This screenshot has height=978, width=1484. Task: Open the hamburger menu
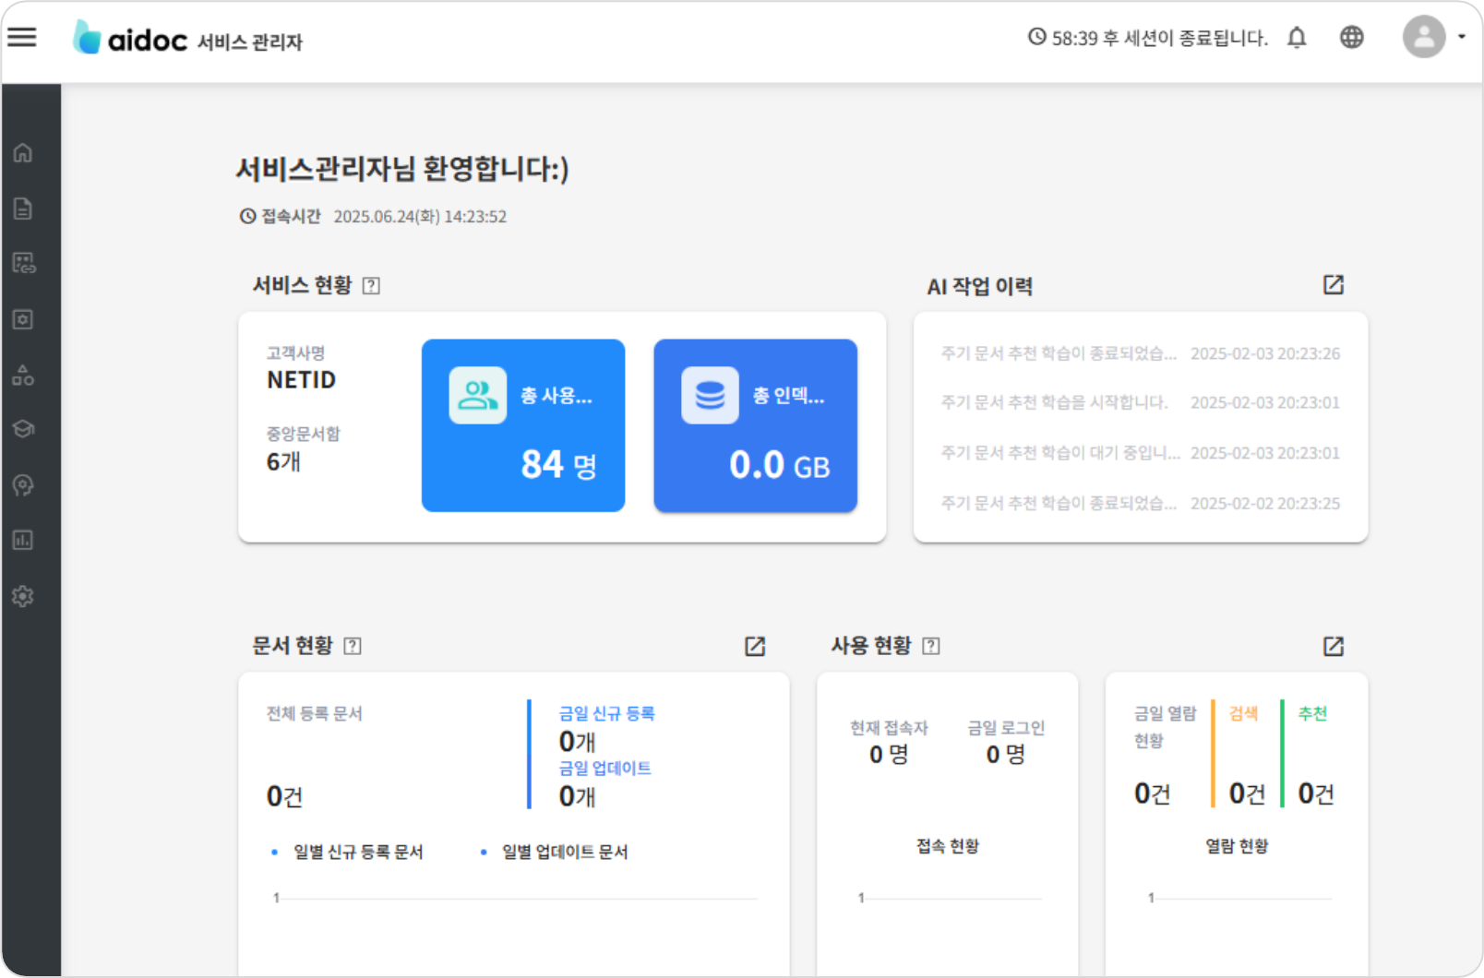pyautogui.click(x=22, y=37)
